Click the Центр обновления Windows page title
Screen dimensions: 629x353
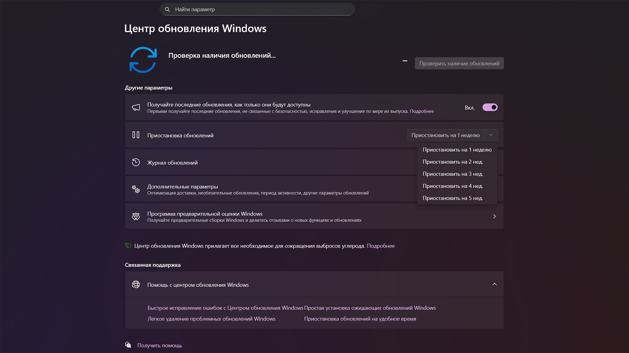tap(195, 28)
